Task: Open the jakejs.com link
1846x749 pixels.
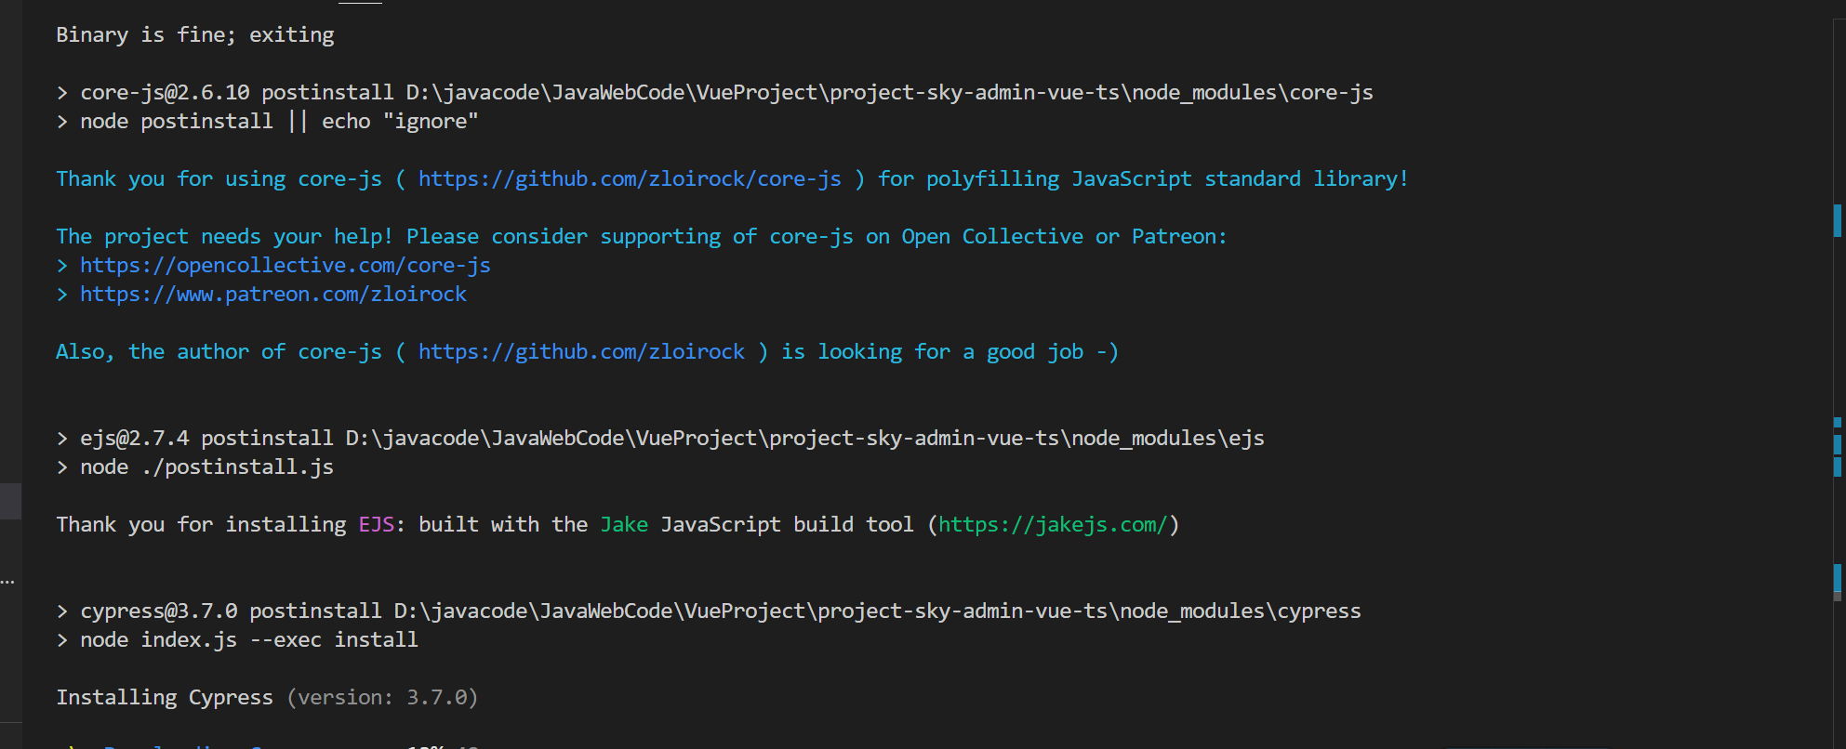Action: point(1053,524)
